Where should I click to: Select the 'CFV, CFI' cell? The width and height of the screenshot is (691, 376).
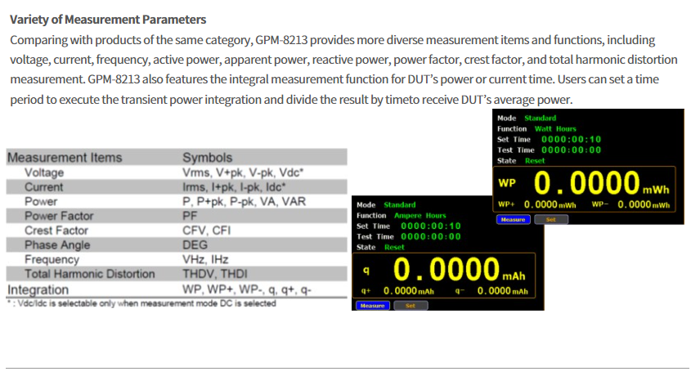pos(207,231)
